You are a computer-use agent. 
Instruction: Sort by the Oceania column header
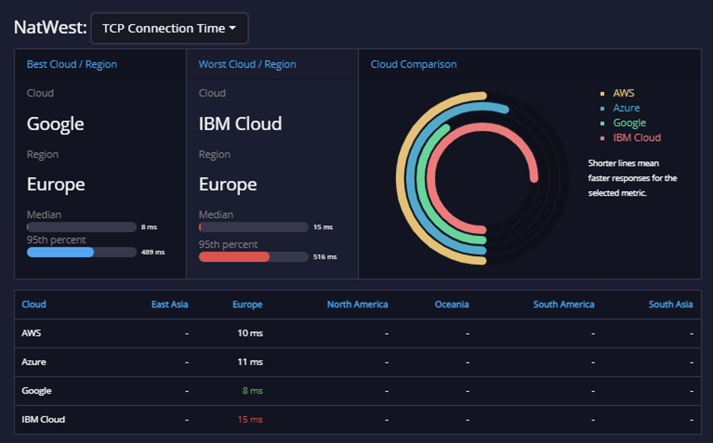pyautogui.click(x=452, y=304)
